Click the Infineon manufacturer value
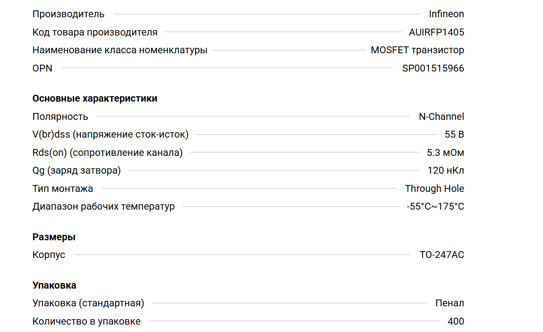The width and height of the screenshot is (543, 332). [x=446, y=14]
